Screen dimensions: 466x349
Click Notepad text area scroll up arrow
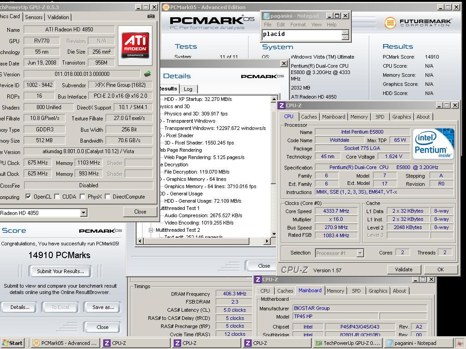click(345, 32)
